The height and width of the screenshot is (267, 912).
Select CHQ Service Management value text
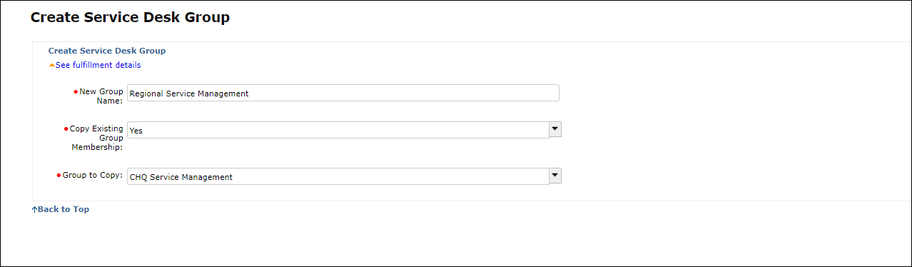[181, 177]
